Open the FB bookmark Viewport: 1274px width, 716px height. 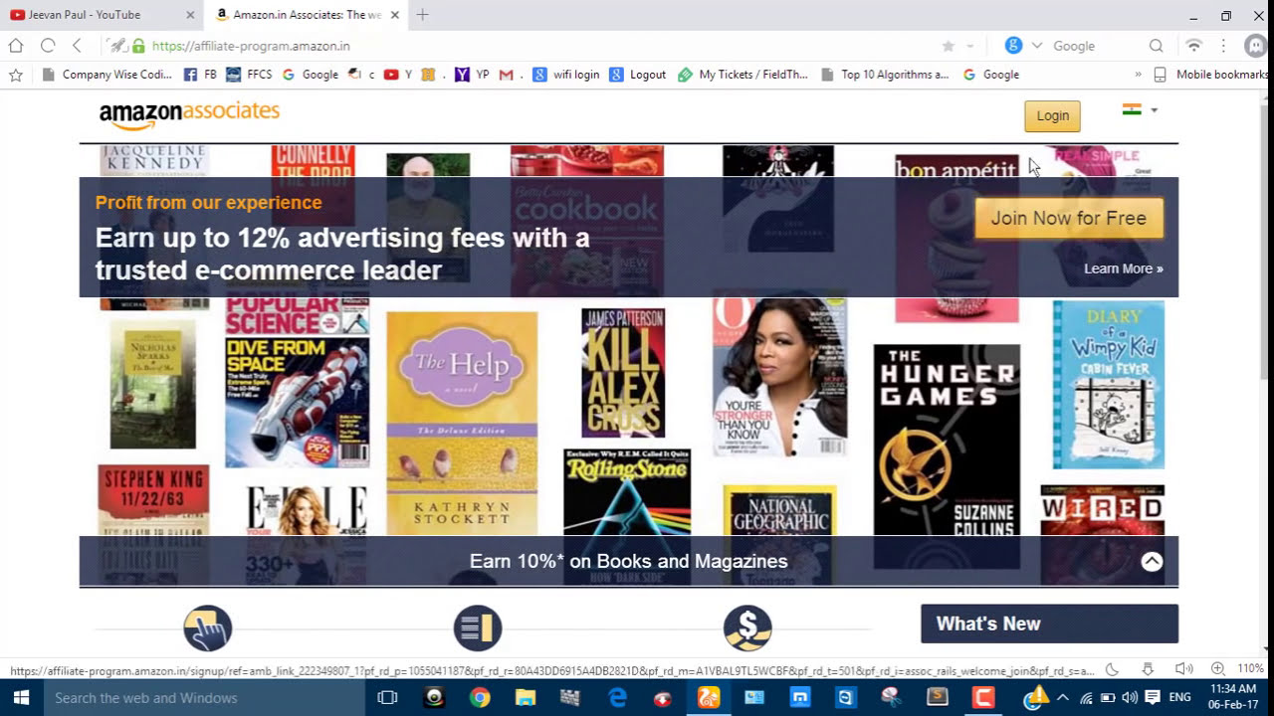click(200, 75)
